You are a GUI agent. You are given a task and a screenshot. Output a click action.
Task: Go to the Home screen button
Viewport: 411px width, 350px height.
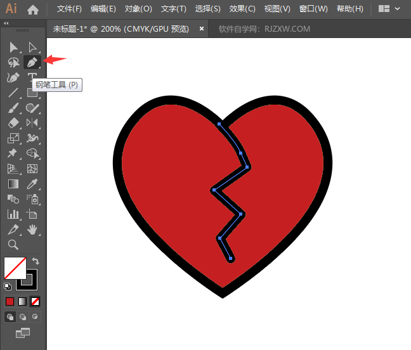[x=33, y=9]
